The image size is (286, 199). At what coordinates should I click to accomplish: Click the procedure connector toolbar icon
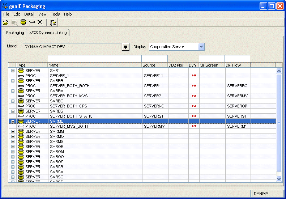click(x=31, y=22)
